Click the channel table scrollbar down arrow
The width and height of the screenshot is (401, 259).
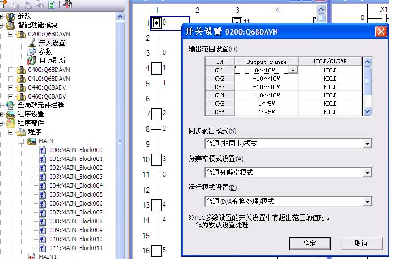click(x=367, y=111)
